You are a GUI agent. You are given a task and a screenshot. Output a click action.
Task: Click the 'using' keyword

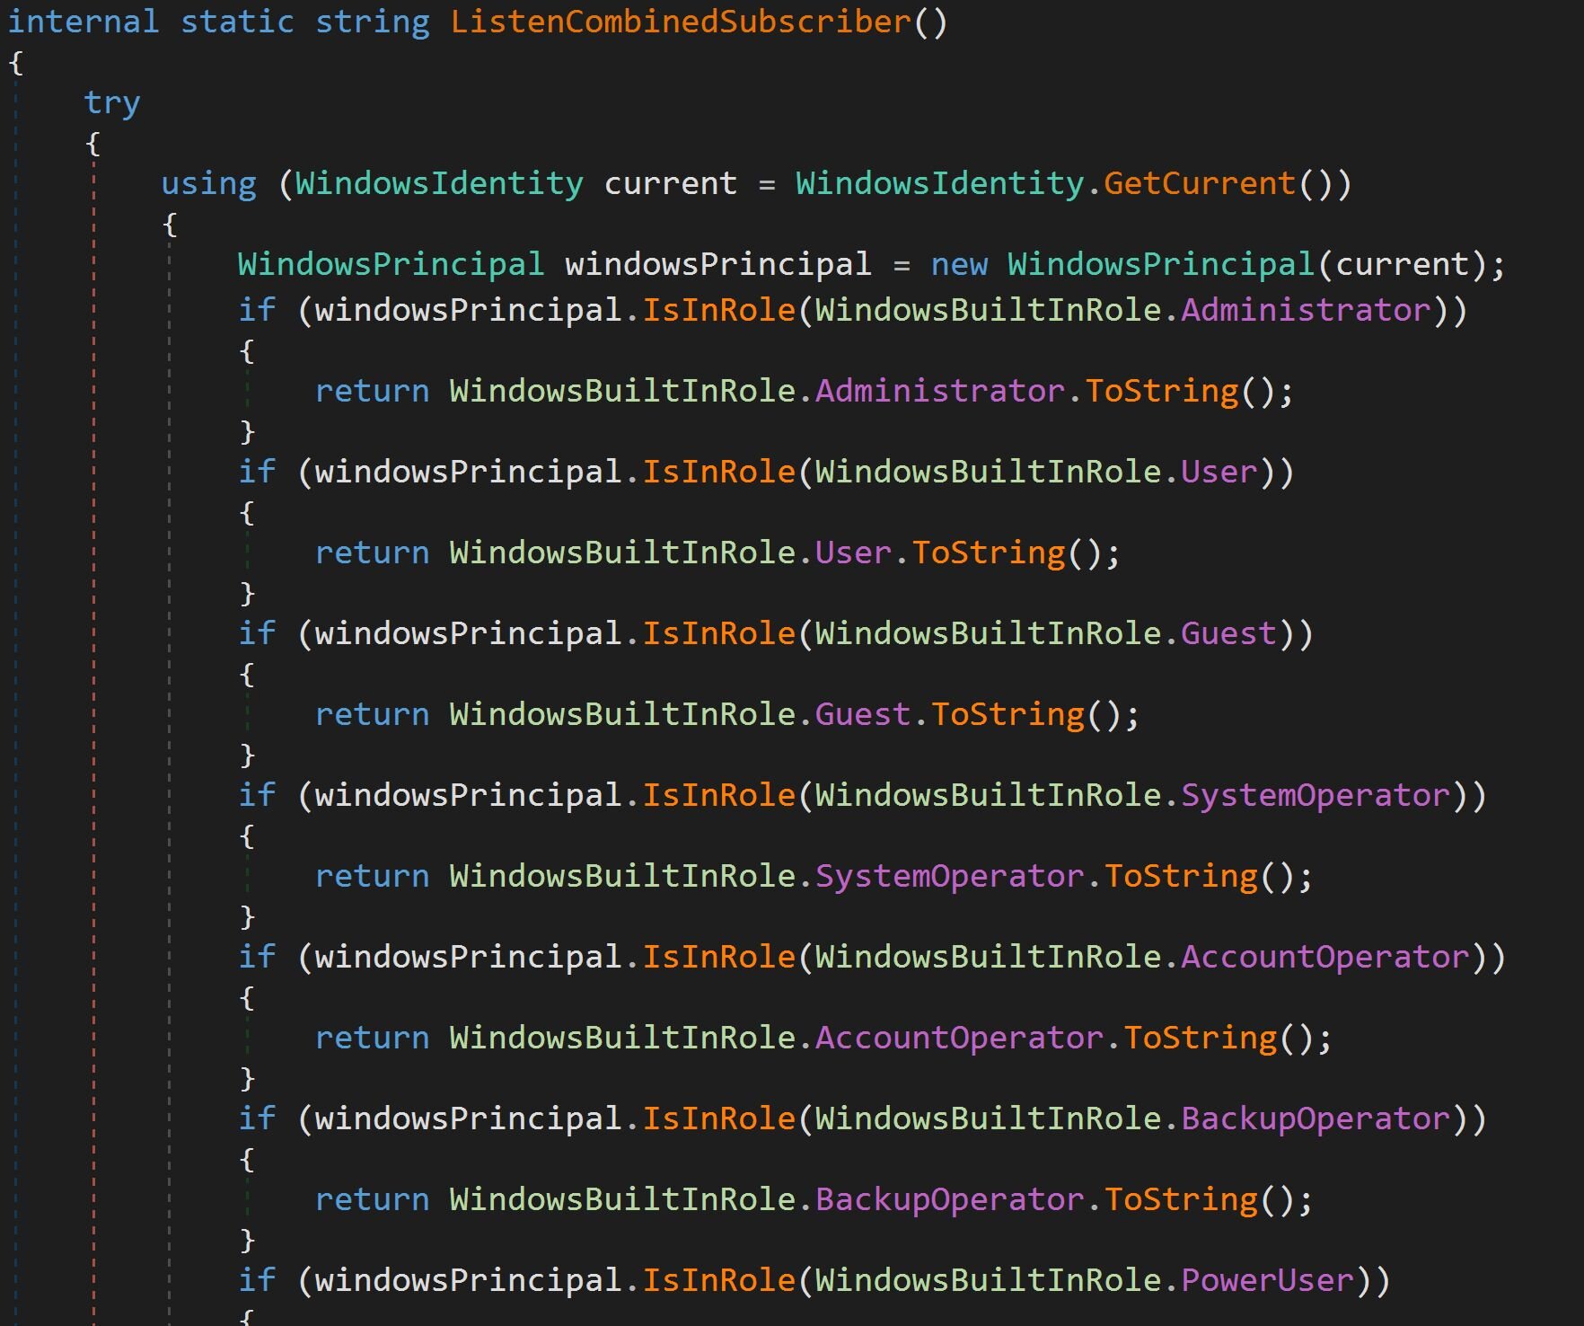209,185
